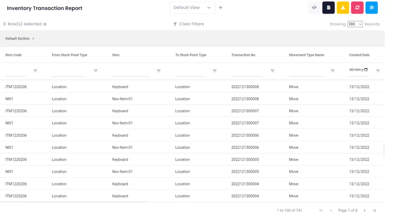This screenshot has height=216, width=397.
Task: Jump to the last page
Action: click(374, 210)
